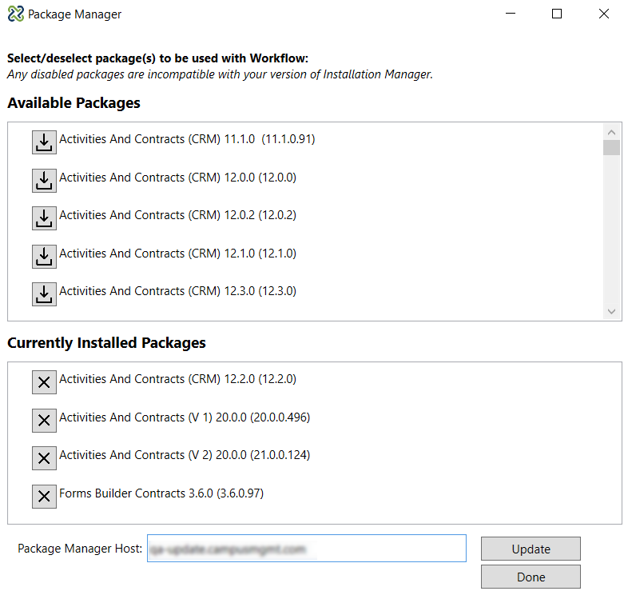628x595 pixels.
Task: Uninstall Forms Builder Contracts 3.6.0
Action: 44,497
